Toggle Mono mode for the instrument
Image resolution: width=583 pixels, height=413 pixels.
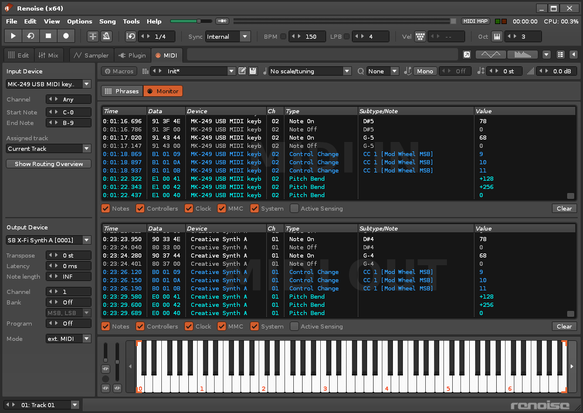[425, 71]
